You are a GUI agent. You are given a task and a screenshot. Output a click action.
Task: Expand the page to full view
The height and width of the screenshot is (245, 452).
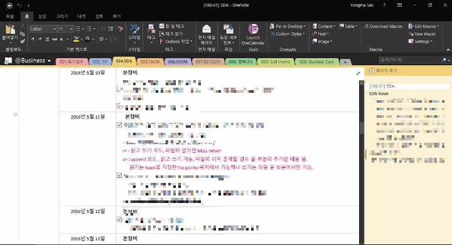coord(358,73)
